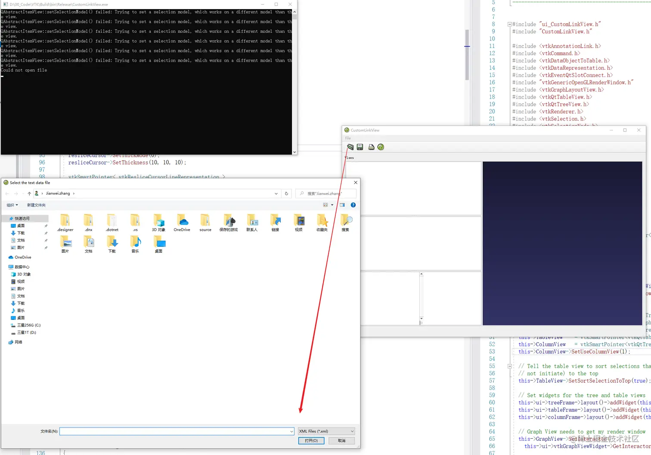Viewport: 651px width, 455px height.
Task: Click Open File icon in CustomLinkView toolbar
Action: [x=350, y=147]
